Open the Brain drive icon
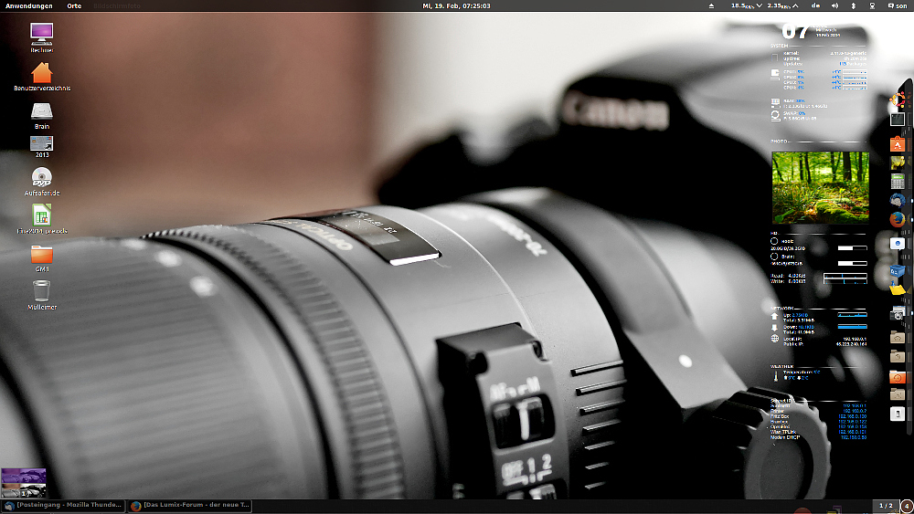 tap(41, 112)
